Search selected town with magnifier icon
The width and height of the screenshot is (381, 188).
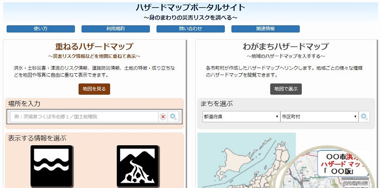tap(364, 117)
